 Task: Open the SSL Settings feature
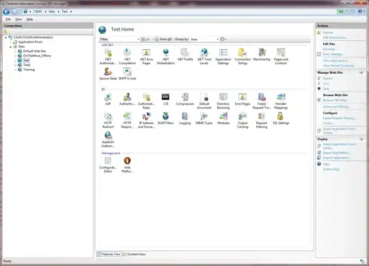(x=281, y=119)
